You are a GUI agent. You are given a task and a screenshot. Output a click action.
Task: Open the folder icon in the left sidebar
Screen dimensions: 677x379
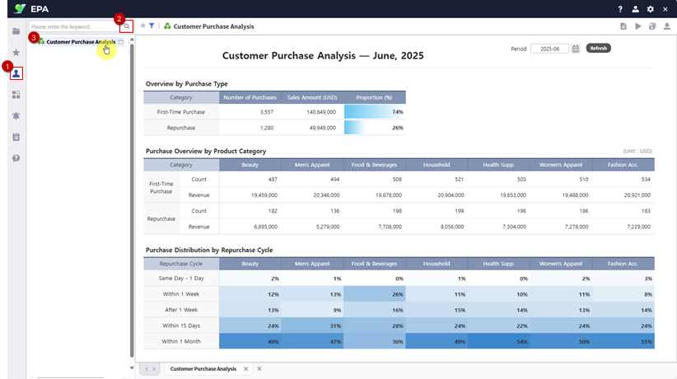16,30
